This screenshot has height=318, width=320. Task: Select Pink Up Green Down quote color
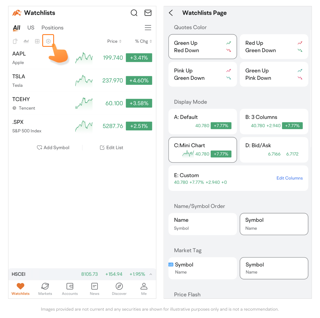point(203,74)
